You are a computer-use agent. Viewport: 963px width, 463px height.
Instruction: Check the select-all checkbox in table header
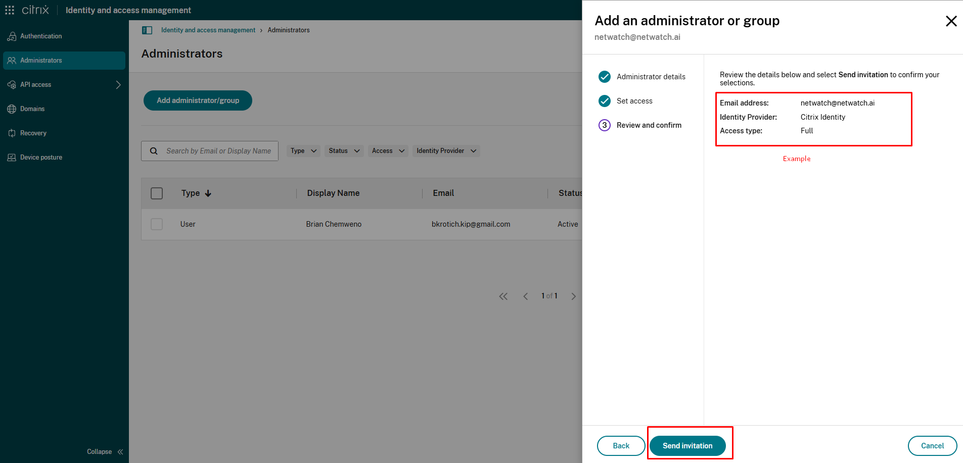[x=157, y=193]
